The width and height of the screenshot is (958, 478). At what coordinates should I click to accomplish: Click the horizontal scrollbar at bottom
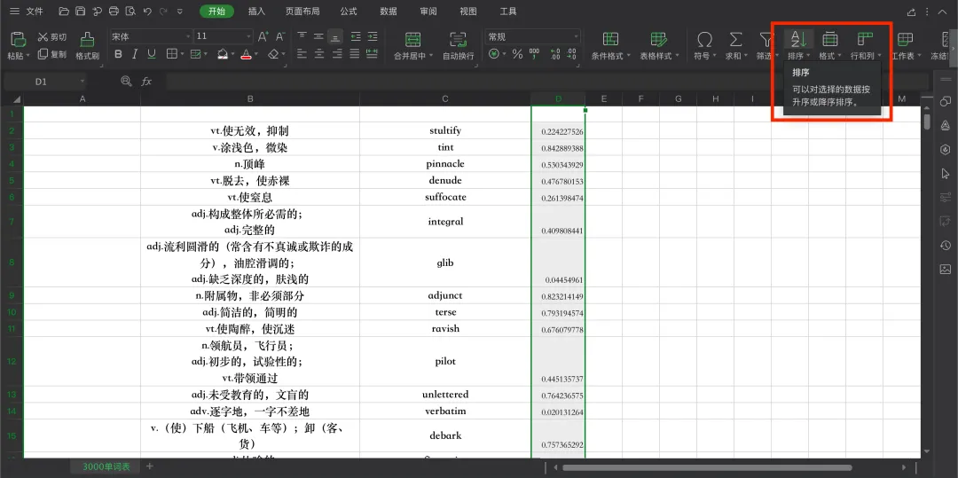707,467
